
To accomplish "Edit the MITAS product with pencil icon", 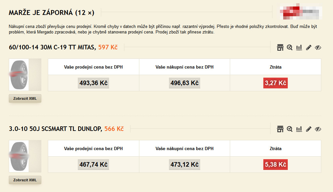I will click(309, 47).
